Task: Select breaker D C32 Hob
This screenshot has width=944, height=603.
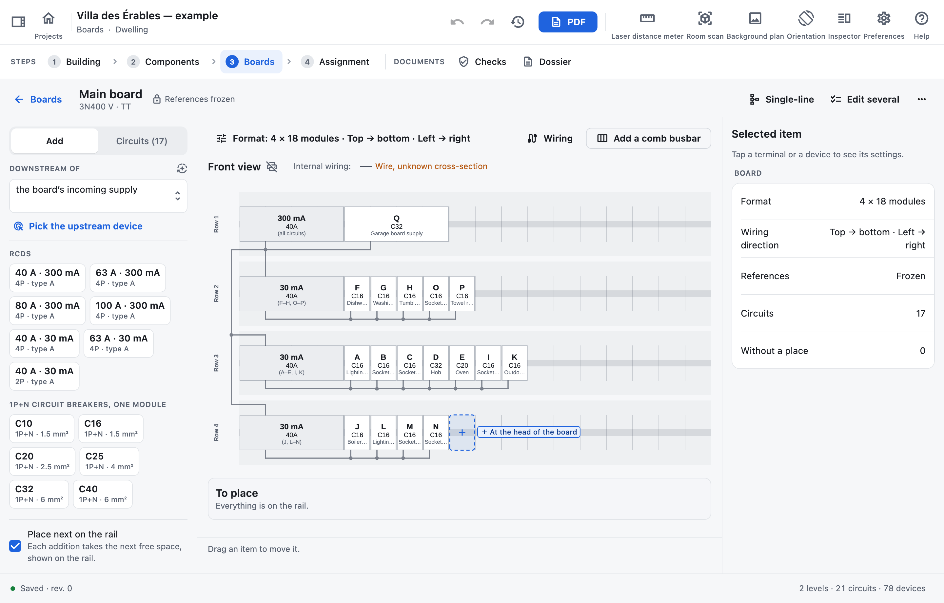Action: click(x=436, y=363)
